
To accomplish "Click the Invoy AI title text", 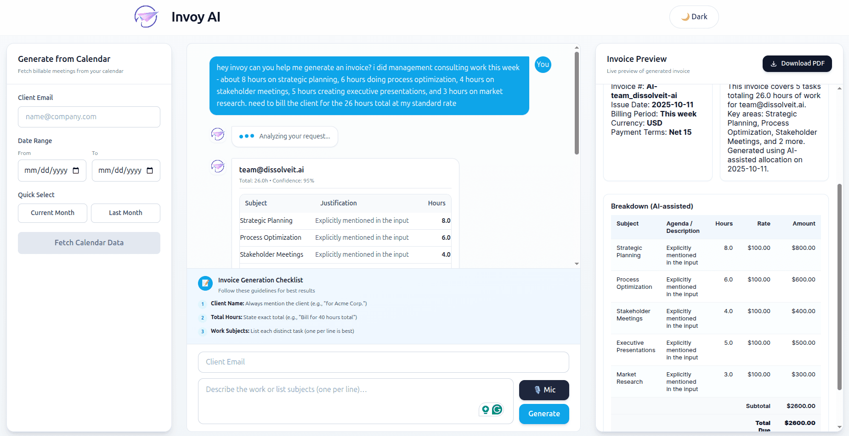I will (x=196, y=17).
